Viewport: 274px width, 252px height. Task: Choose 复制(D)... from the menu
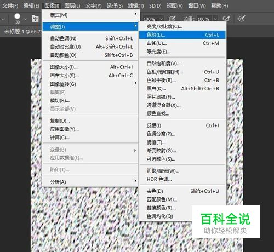coord(90,121)
